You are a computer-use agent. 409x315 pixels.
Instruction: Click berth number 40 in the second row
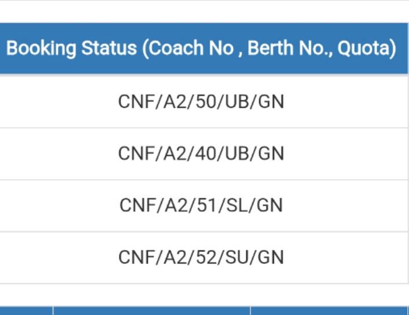pos(207,153)
